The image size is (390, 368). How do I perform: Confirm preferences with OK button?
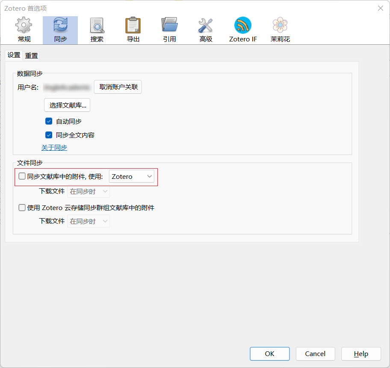pos(269,354)
